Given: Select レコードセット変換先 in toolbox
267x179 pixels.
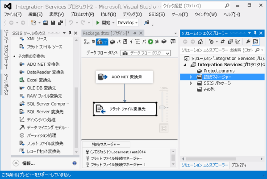Looking at the screenshot, I should pos(44,151).
